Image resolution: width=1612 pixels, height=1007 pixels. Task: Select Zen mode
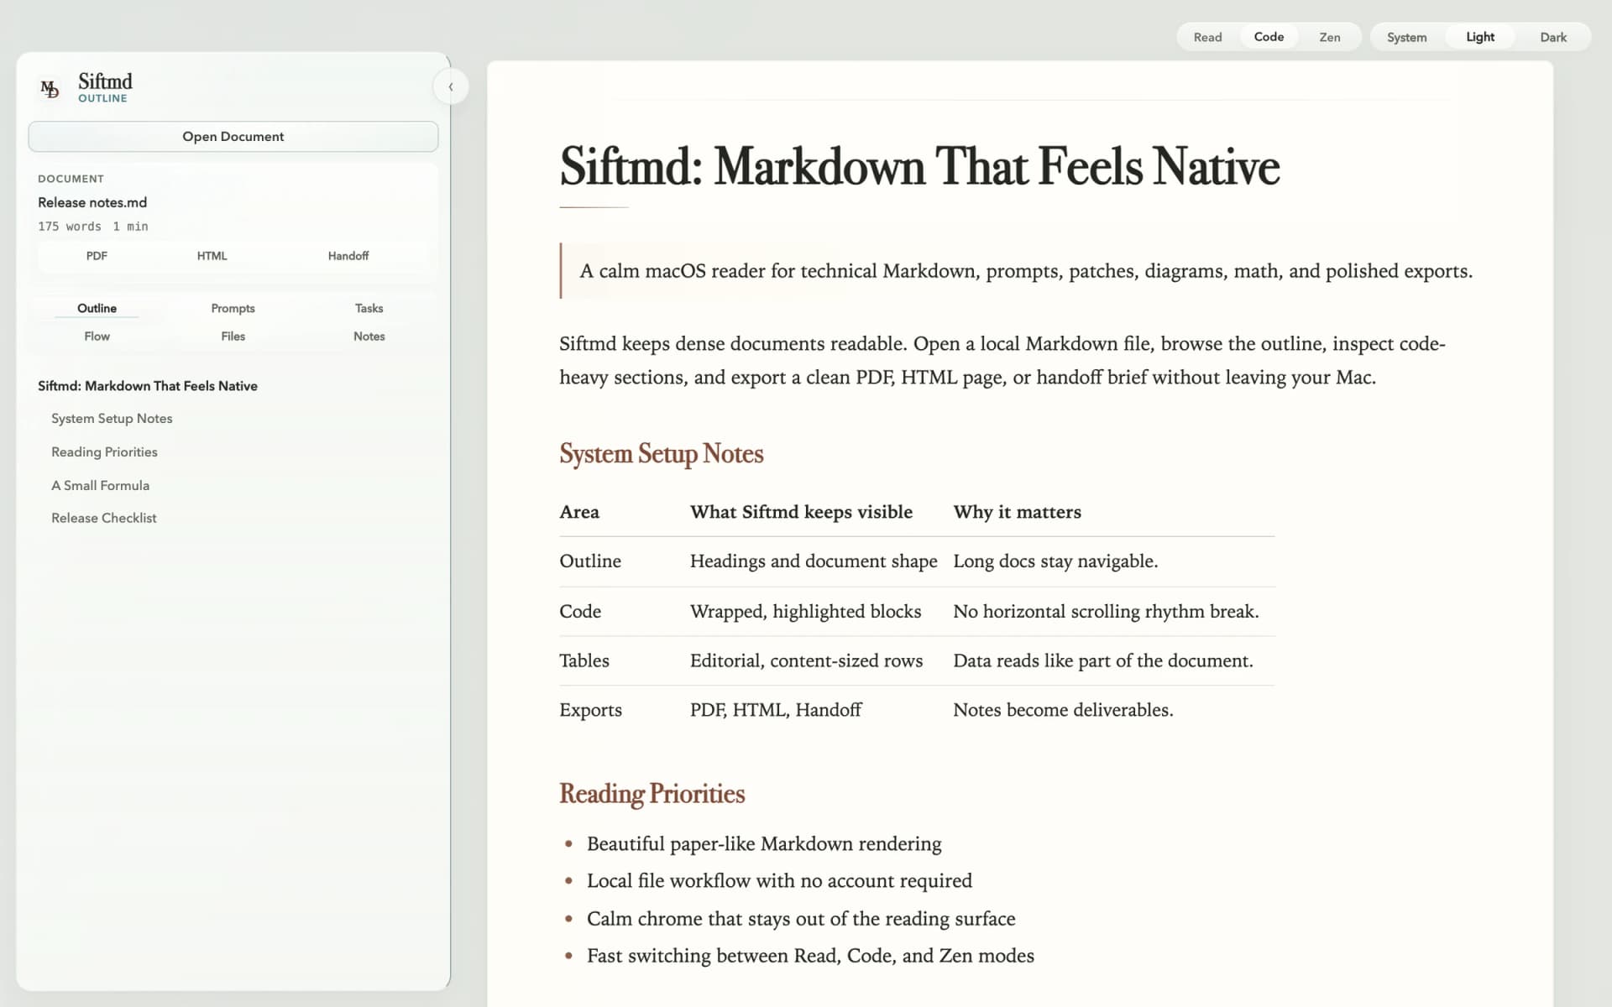1330,37
